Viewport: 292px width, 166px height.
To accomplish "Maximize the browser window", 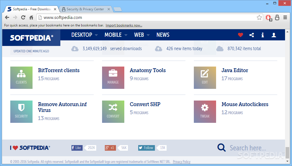I will [275, 3].
